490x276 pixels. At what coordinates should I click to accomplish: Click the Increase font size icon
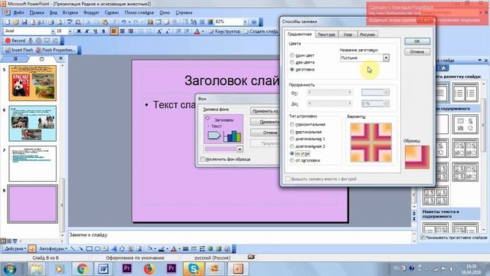(x=159, y=31)
